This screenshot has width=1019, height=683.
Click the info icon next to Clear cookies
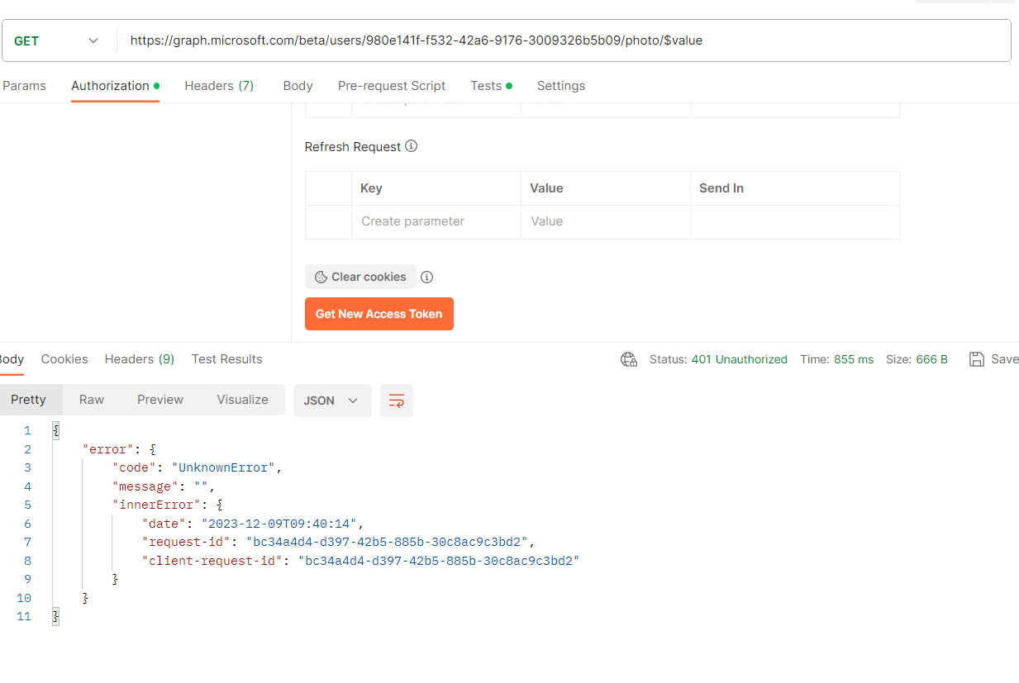click(x=426, y=277)
